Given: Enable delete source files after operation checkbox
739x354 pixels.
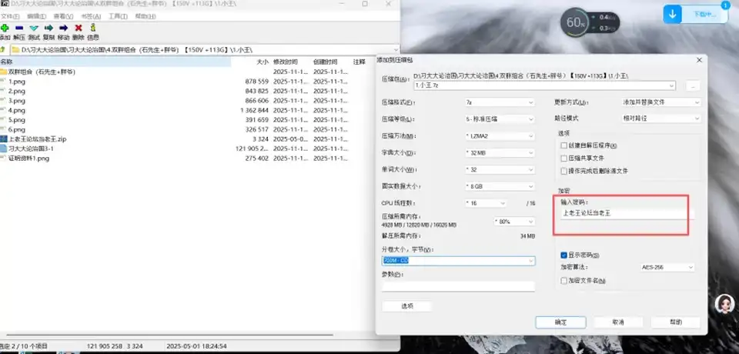Looking at the screenshot, I should tap(563, 171).
